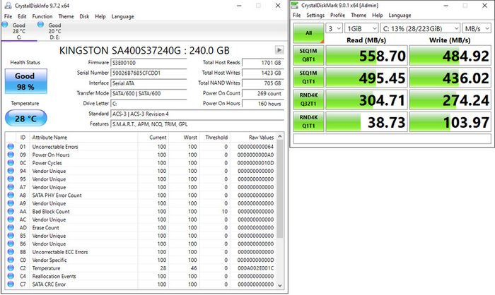Click the attribute list vertical scrollbar thumb
The height and width of the screenshot is (295, 495).
point(280,189)
